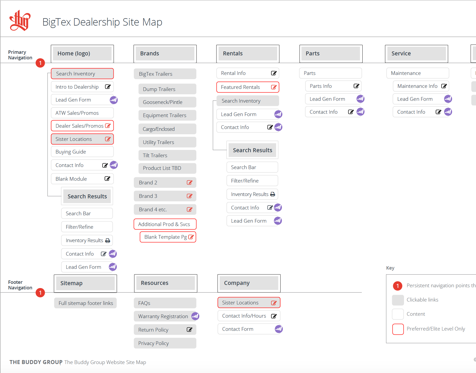Open the Rentals navigation header

click(248, 54)
